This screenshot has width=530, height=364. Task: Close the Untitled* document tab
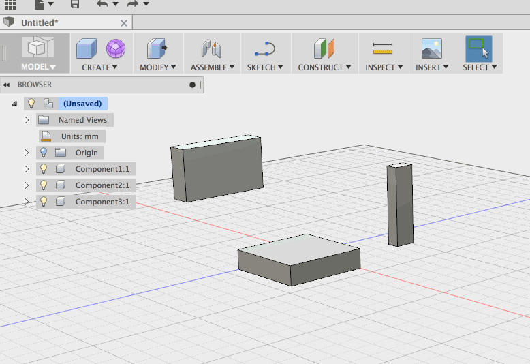tap(124, 23)
